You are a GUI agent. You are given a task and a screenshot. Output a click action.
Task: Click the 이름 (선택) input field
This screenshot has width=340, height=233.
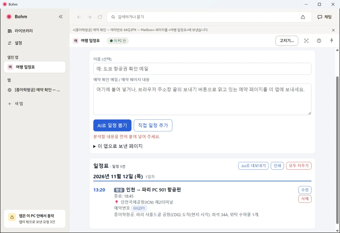(202, 69)
